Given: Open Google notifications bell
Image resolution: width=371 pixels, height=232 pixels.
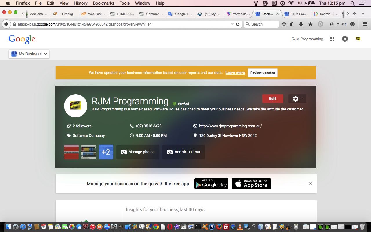Looking at the screenshot, I should (345, 39).
